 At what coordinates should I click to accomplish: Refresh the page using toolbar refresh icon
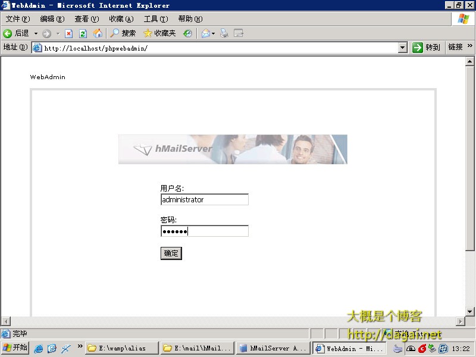coord(83,33)
